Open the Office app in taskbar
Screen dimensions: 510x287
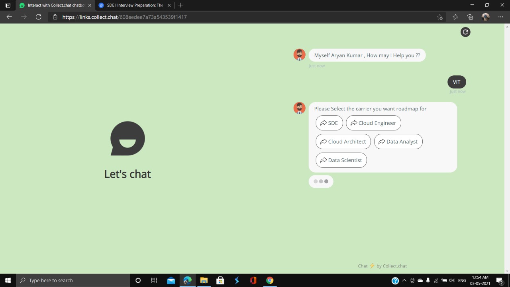(253, 280)
